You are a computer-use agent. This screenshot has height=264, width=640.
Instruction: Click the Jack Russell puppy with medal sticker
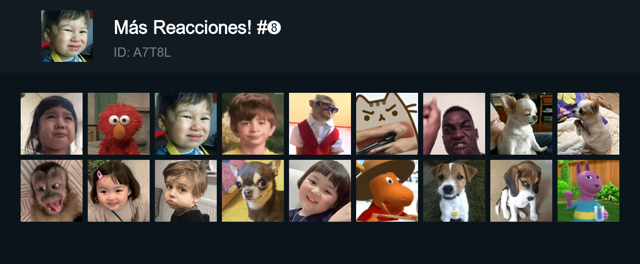pos(454,191)
